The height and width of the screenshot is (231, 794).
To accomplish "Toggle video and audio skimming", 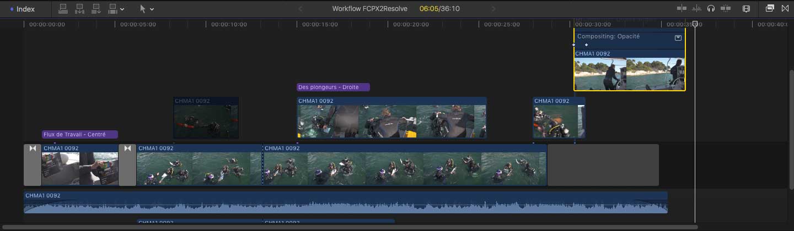I will (682, 9).
